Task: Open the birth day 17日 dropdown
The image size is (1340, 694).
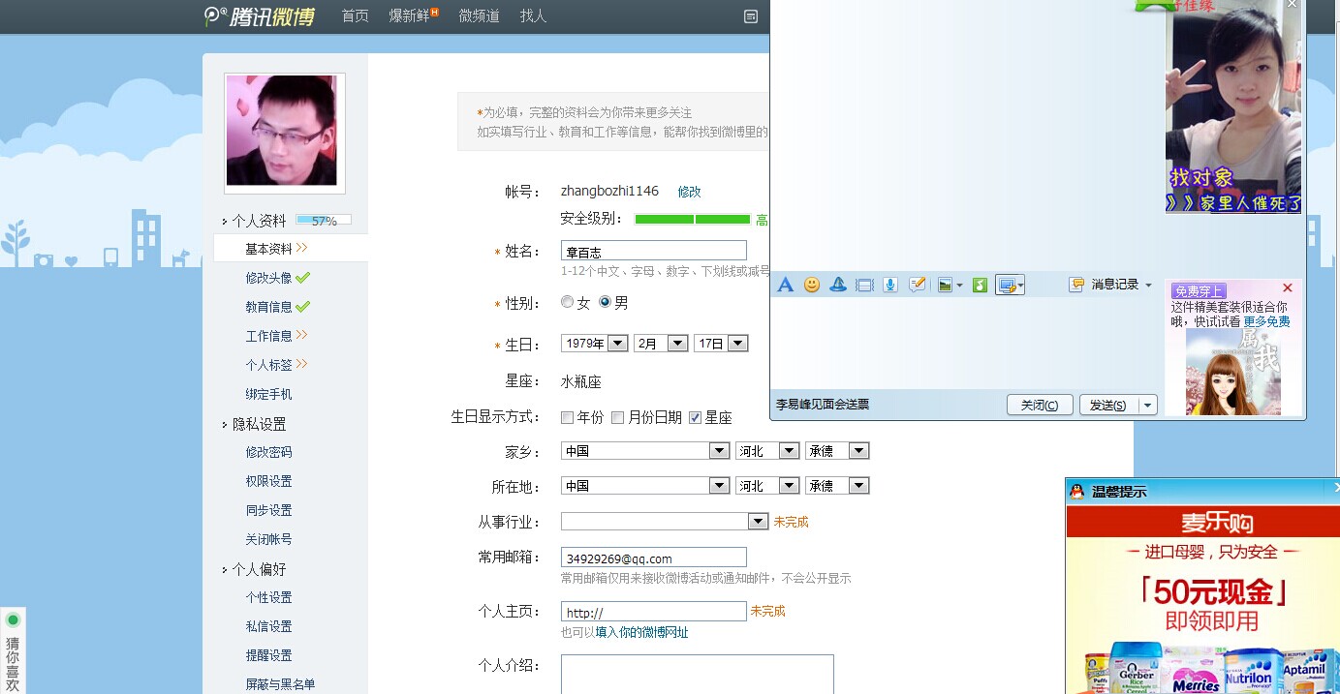Action: pyautogui.click(x=721, y=344)
